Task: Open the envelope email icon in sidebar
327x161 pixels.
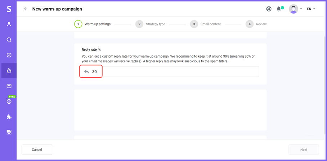Action: [9, 86]
